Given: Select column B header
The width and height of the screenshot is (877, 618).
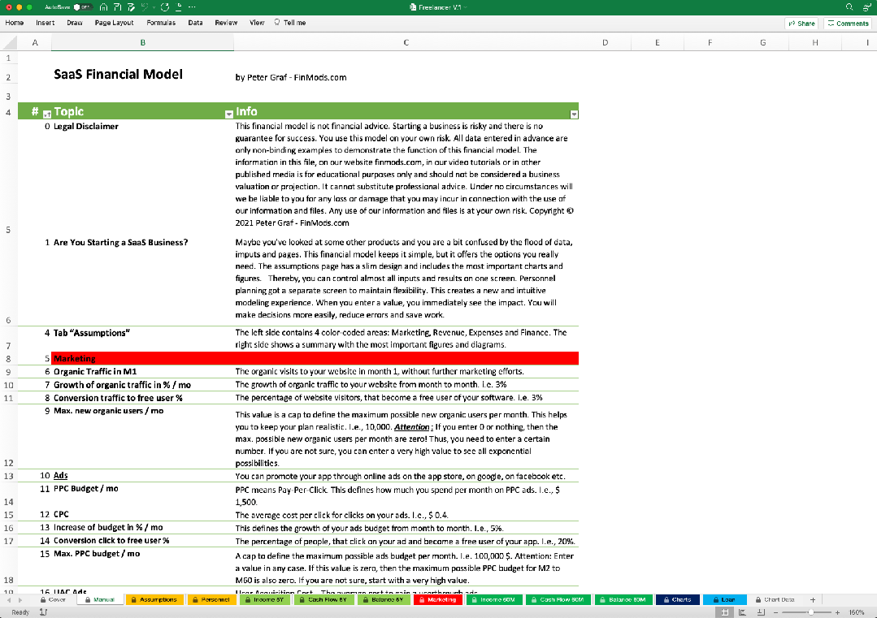Looking at the screenshot, I should 142,42.
